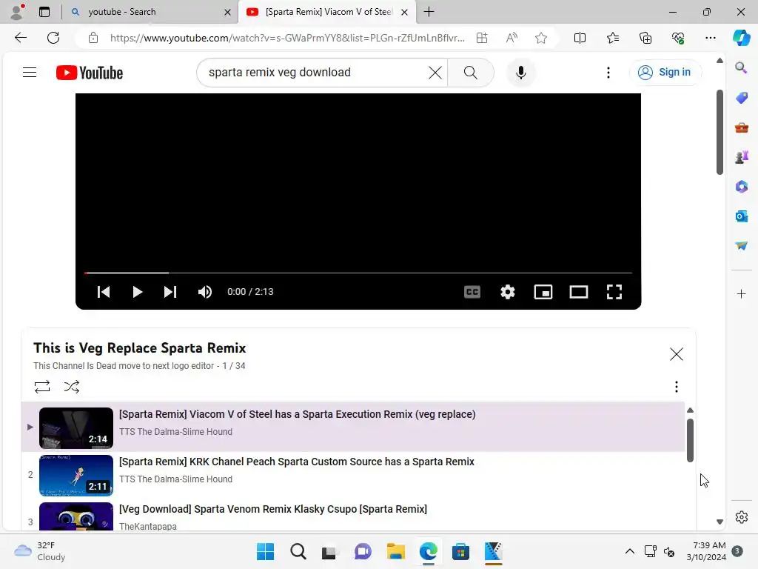Open Browser essentials heart icon
Viewport: 758px width, 569px height.
pyautogui.click(x=678, y=38)
